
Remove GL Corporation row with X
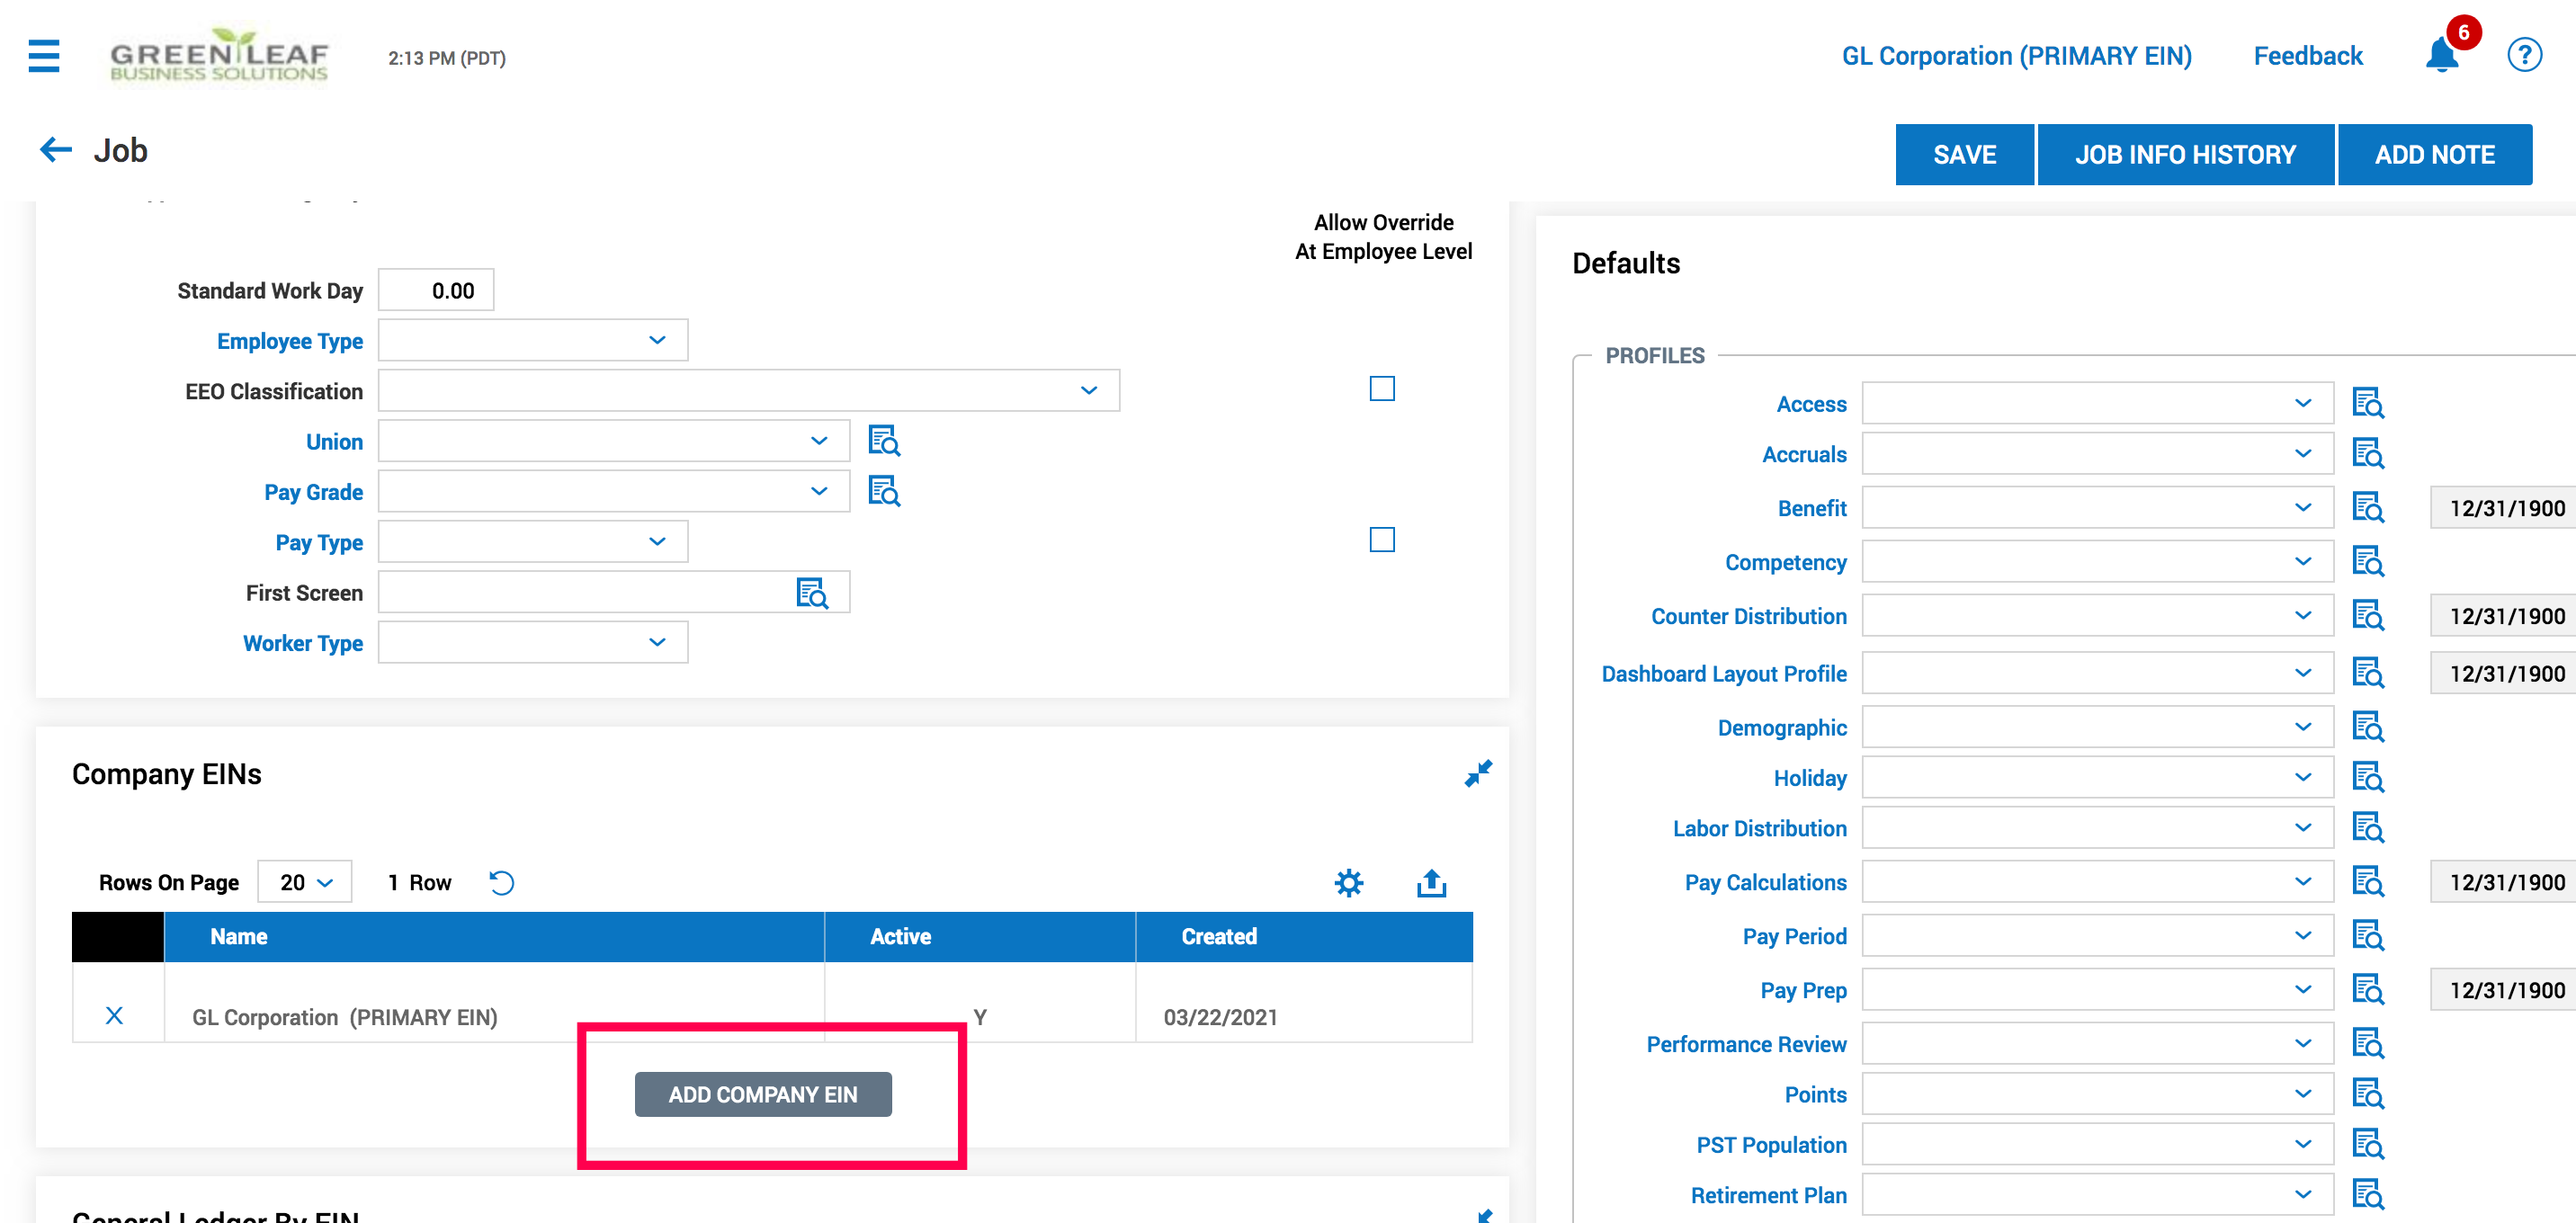tap(114, 1016)
